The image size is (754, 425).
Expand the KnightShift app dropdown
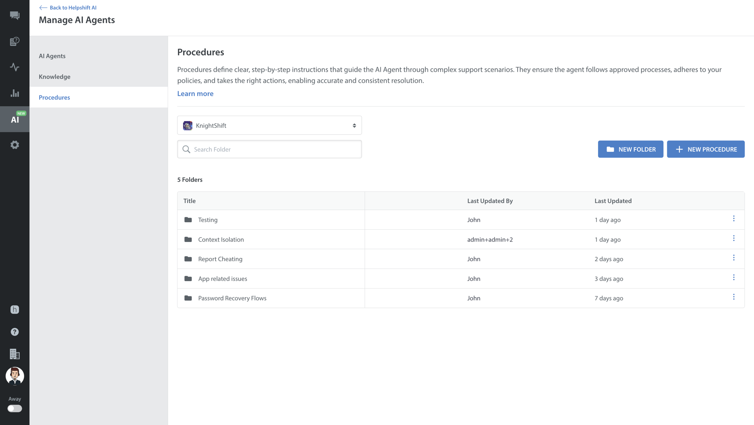pos(269,125)
